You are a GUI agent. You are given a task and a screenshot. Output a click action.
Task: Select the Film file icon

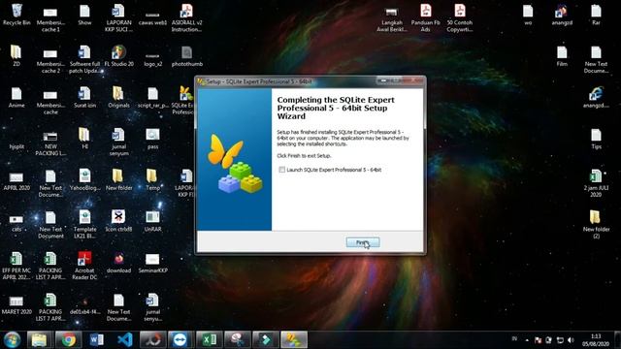click(562, 56)
